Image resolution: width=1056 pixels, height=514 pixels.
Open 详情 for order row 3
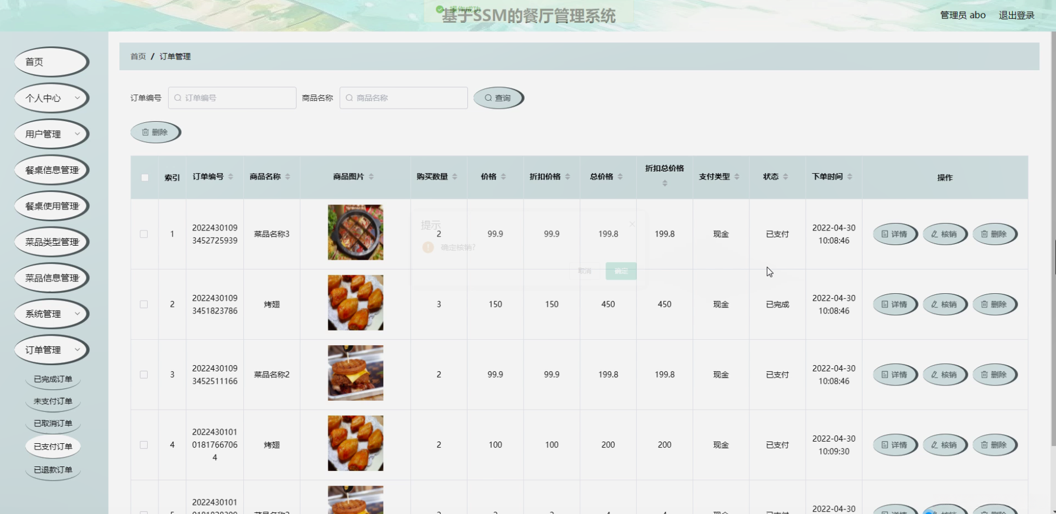coord(895,375)
